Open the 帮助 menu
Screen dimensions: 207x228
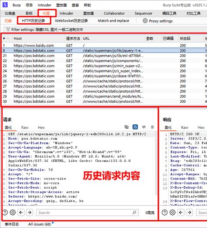click(87, 5)
